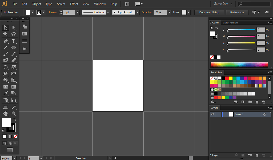The height and width of the screenshot is (160, 273).
Task: Activate the Type tool
Action: pos(14,41)
